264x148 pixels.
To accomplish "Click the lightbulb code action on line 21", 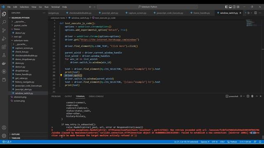I will 61,75.
